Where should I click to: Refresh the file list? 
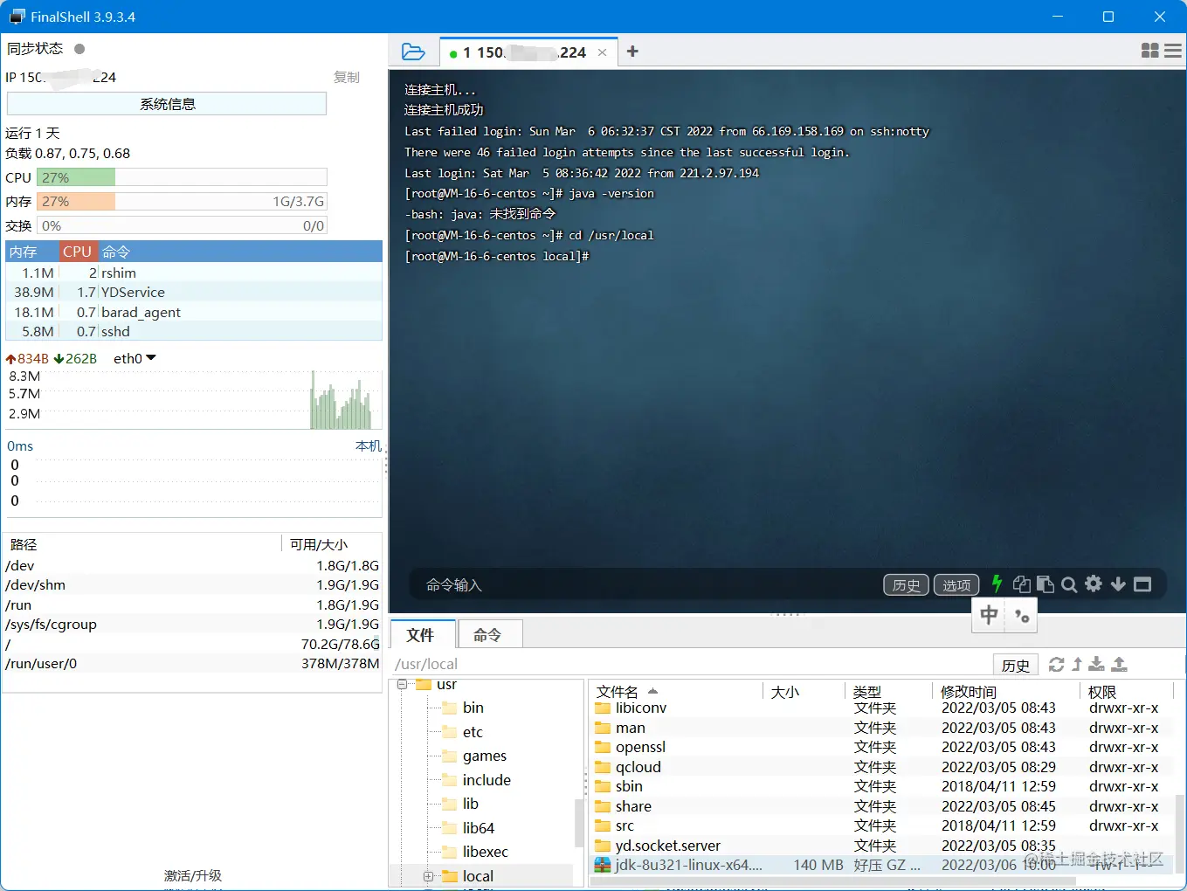(1056, 665)
